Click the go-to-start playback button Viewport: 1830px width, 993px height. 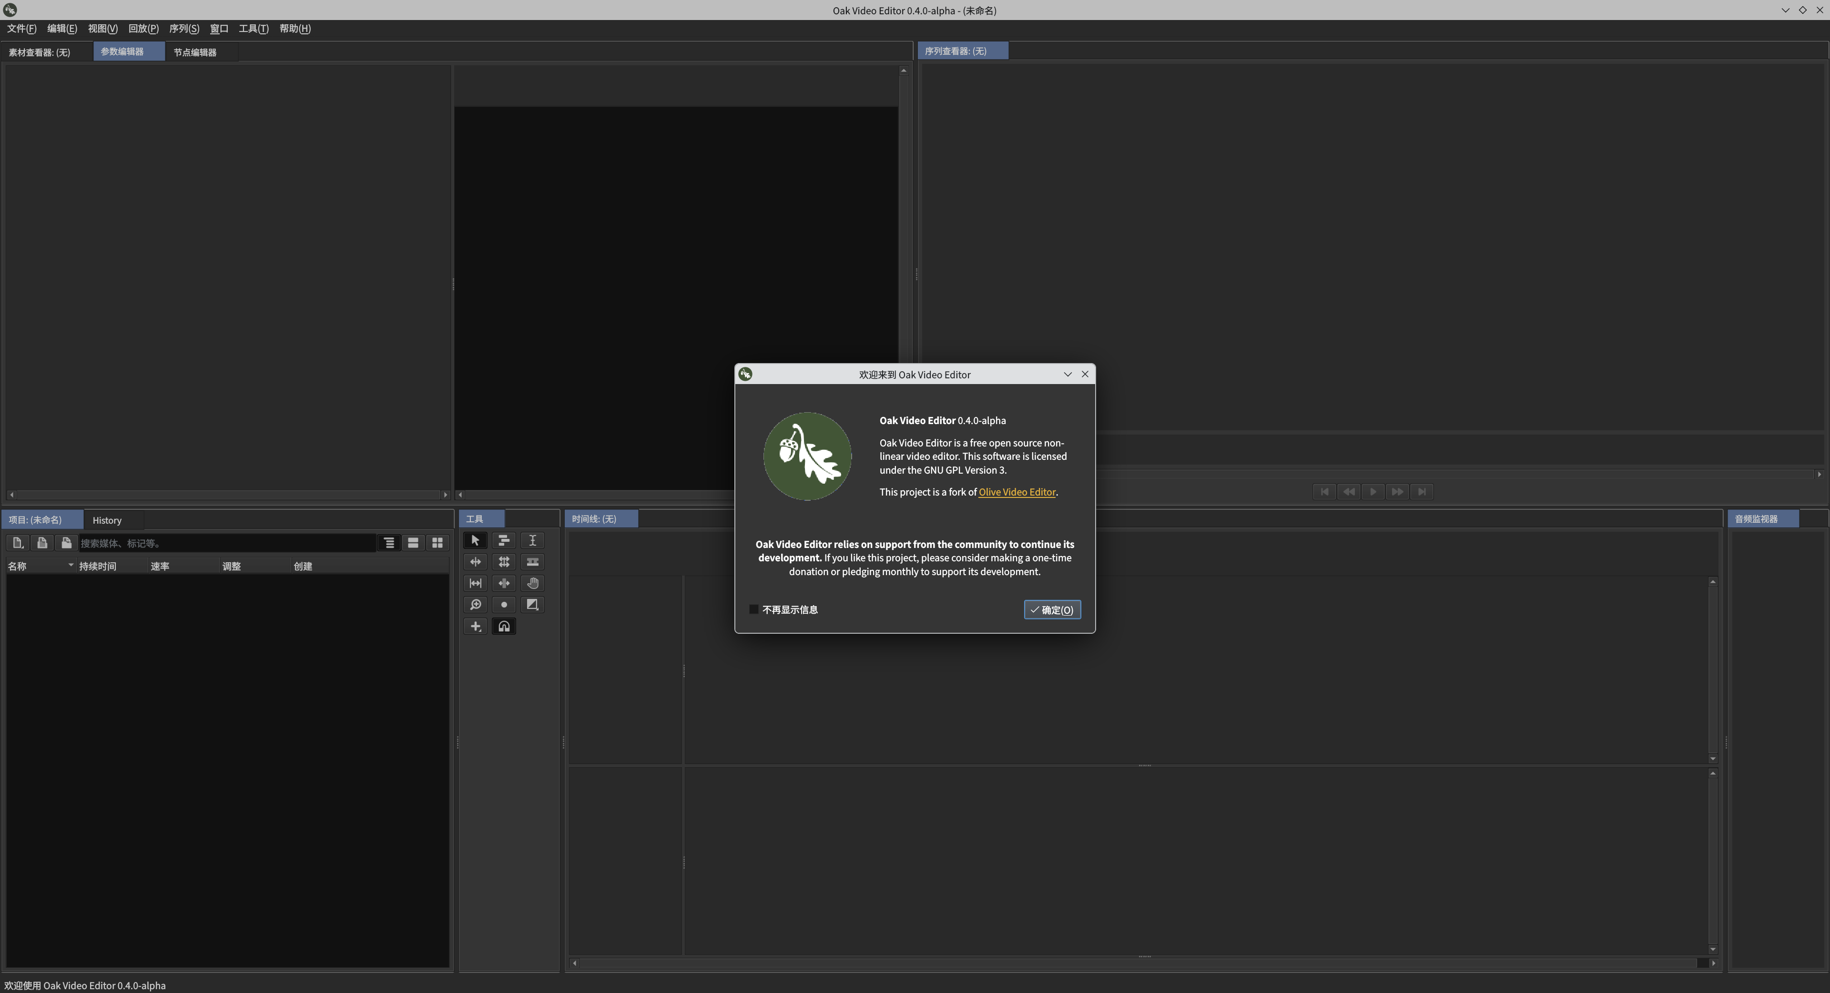pos(1324,492)
